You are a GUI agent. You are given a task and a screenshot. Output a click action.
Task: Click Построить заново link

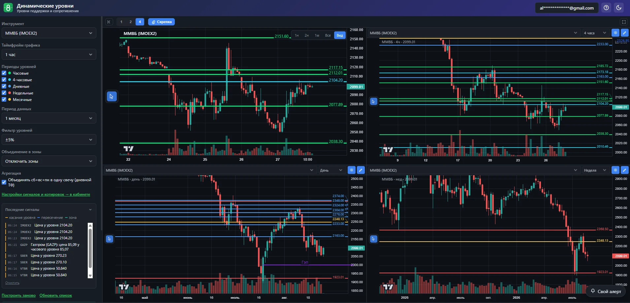[18, 295]
